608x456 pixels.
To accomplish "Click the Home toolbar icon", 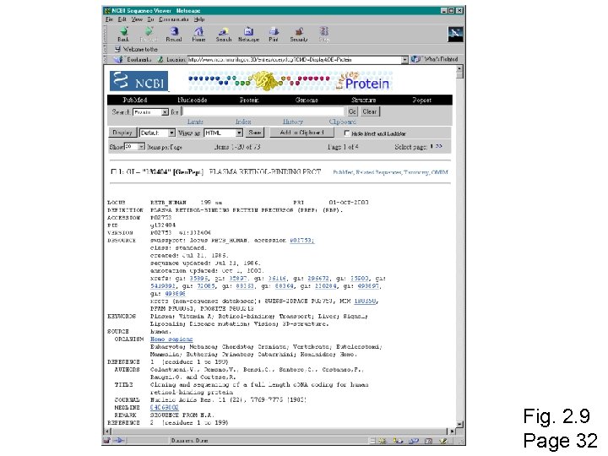I will coord(198,32).
